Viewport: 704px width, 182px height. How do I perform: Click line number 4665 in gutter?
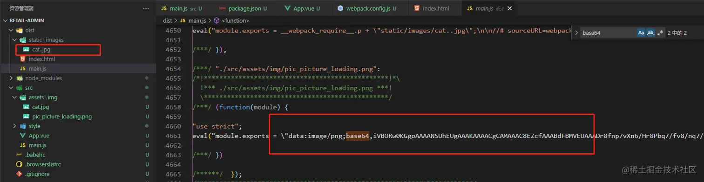point(173,174)
